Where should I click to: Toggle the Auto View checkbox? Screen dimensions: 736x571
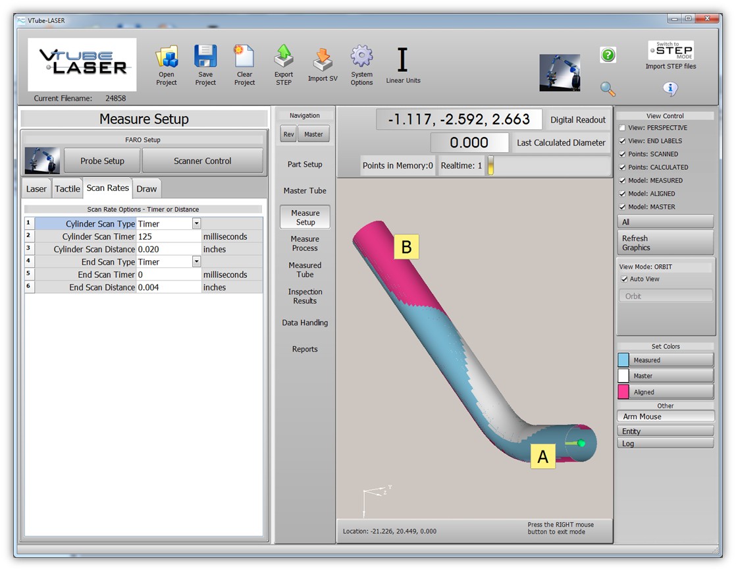click(625, 279)
